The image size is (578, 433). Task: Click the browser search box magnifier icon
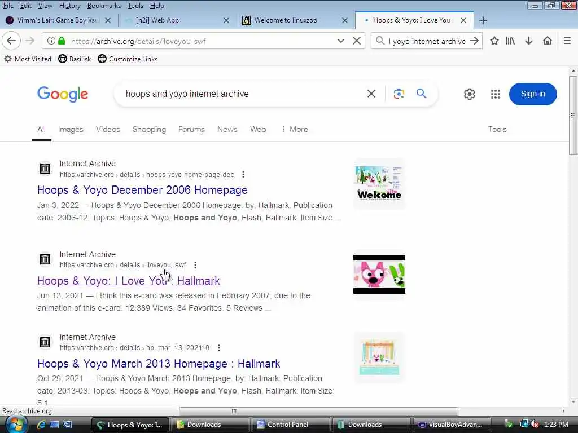pos(380,41)
